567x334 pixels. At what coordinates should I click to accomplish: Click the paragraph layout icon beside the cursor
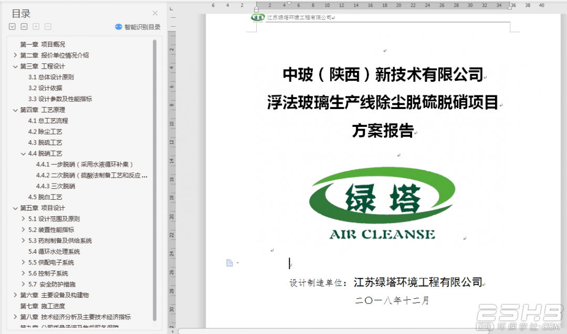(x=229, y=263)
